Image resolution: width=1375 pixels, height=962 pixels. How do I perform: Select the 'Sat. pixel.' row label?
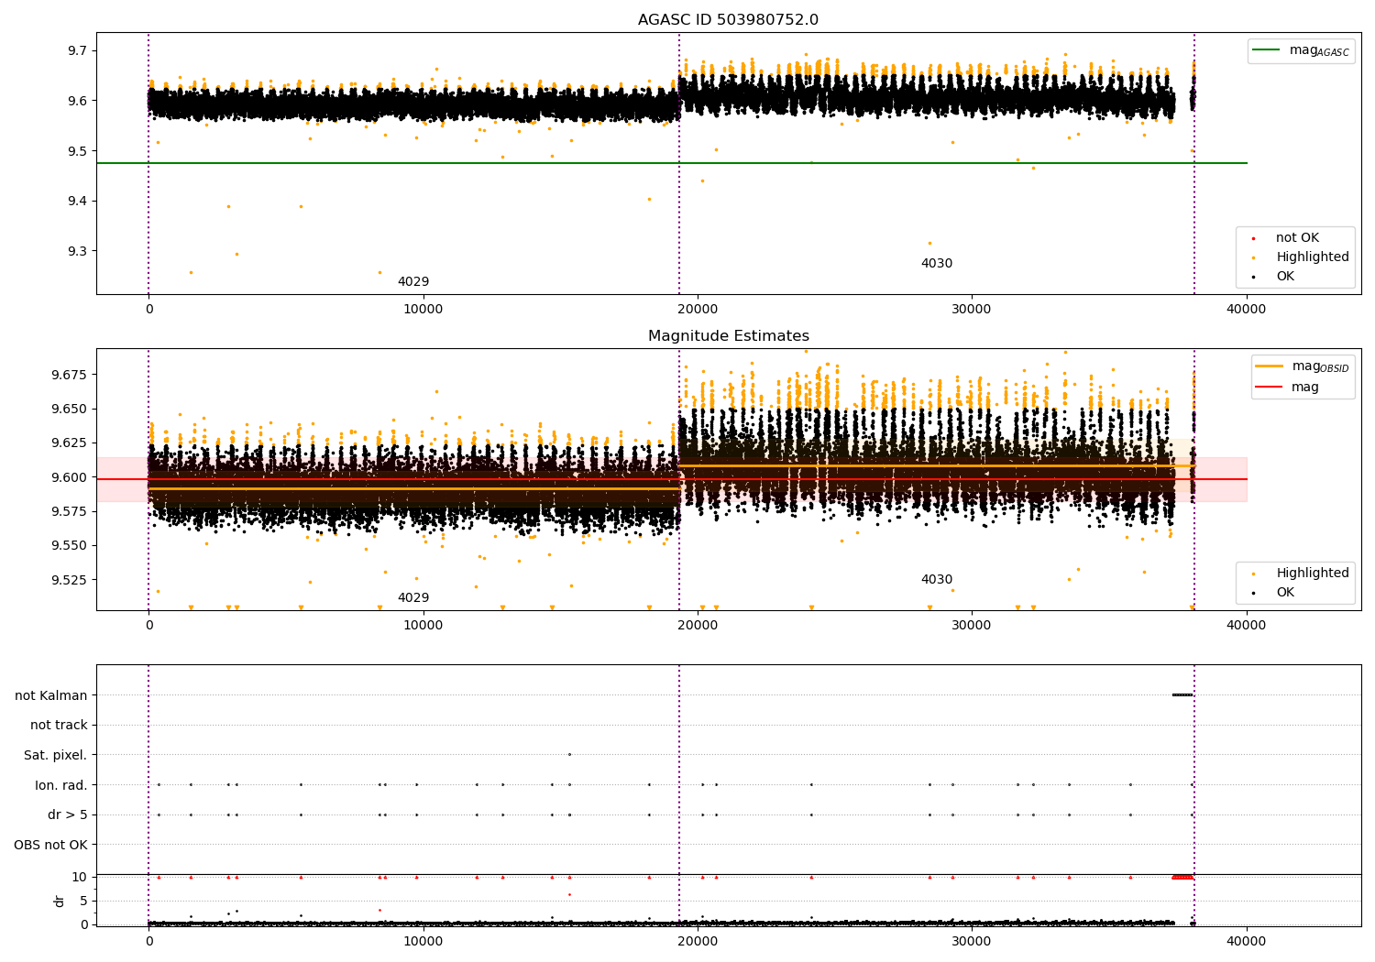pyautogui.click(x=55, y=755)
